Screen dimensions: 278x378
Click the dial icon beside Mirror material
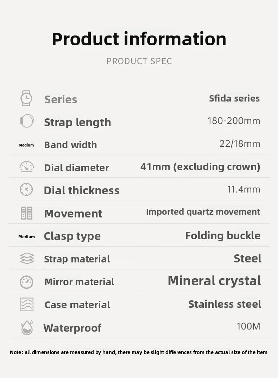tap(27, 282)
